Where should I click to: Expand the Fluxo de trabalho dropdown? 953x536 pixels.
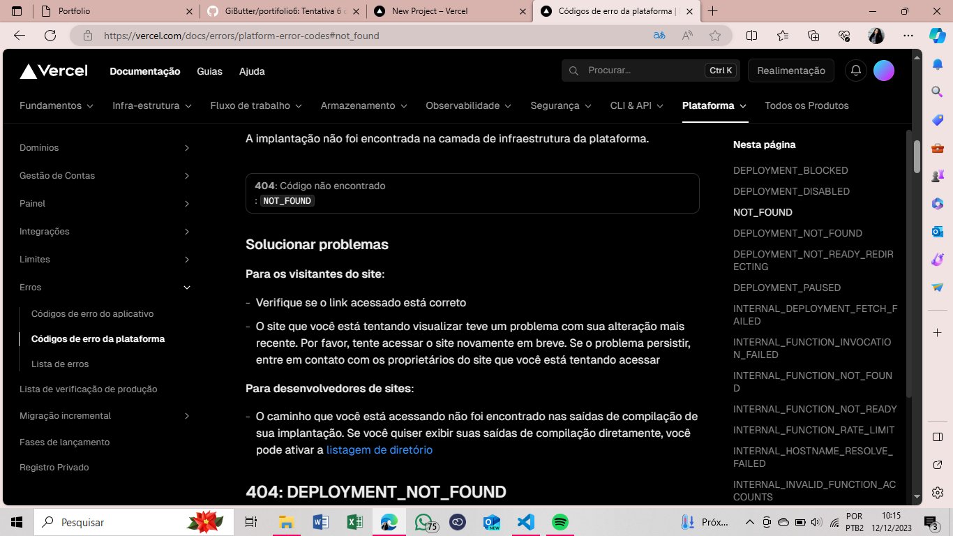click(256, 105)
